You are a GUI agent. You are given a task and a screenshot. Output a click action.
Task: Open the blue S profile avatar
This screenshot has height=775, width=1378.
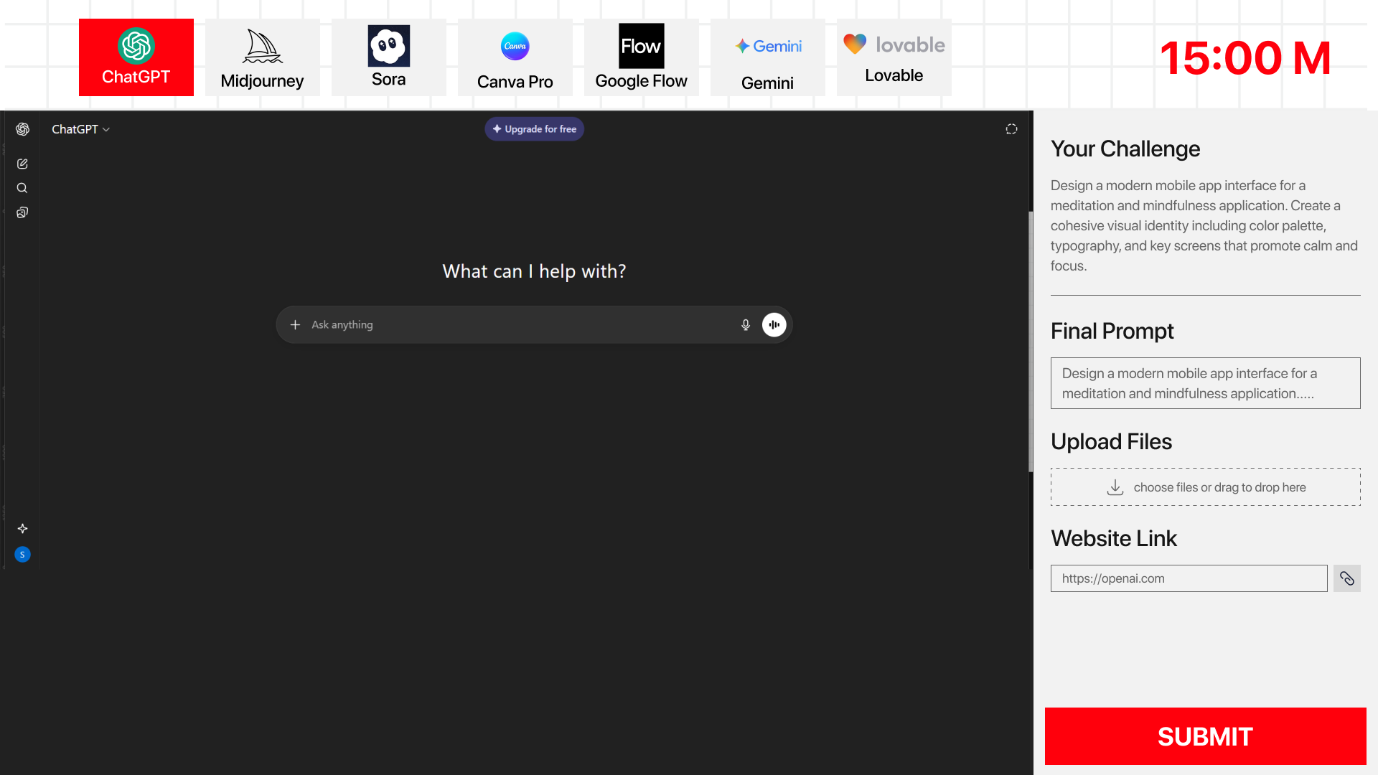22,555
